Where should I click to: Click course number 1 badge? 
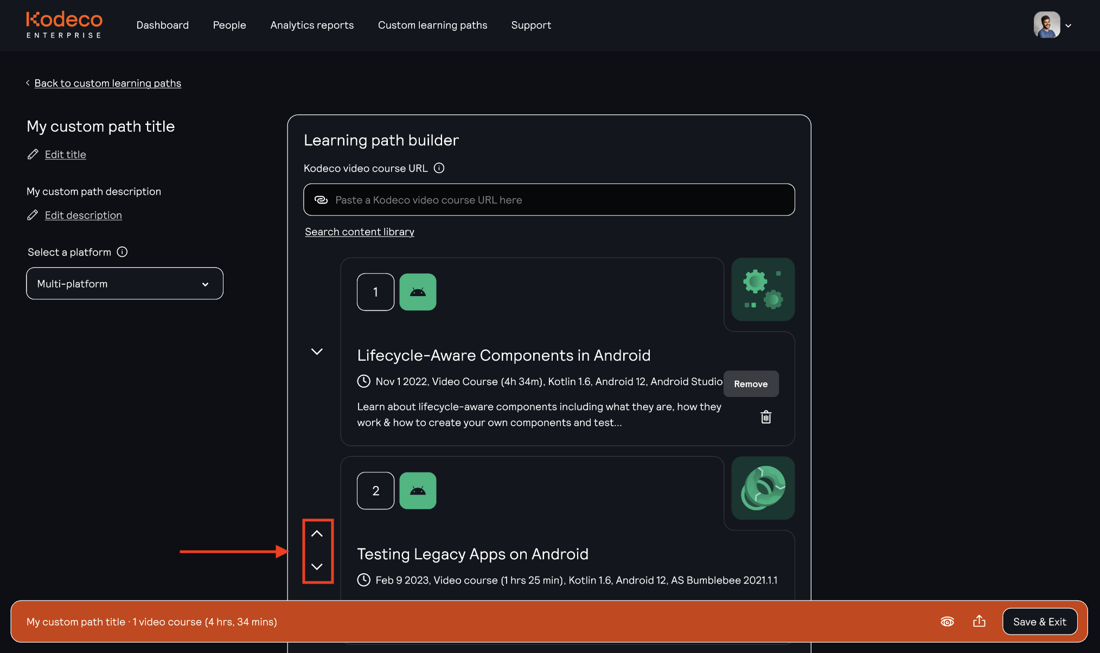pyautogui.click(x=375, y=292)
